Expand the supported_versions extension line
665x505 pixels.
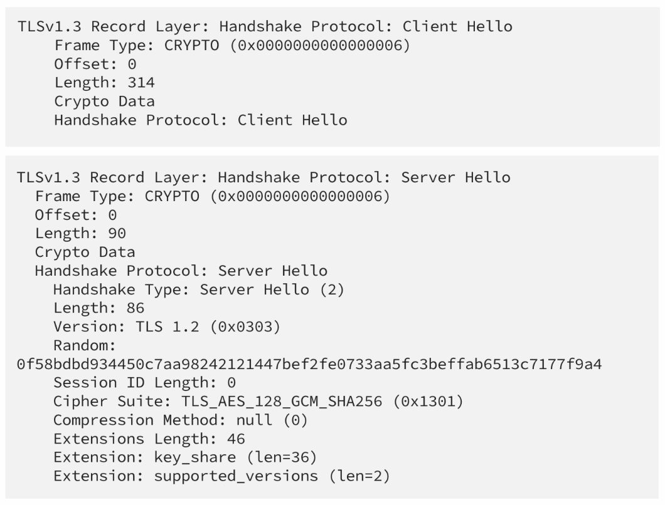click(221, 476)
